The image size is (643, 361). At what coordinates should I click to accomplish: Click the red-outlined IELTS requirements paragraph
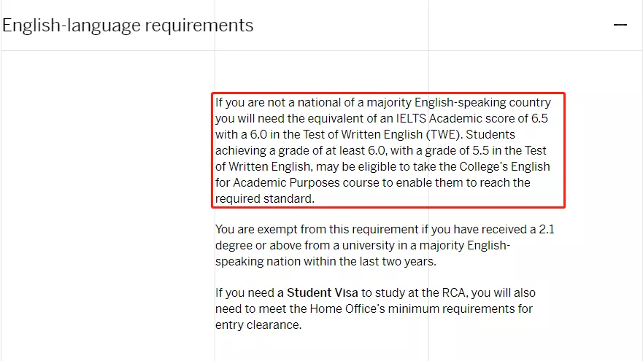pos(388,150)
